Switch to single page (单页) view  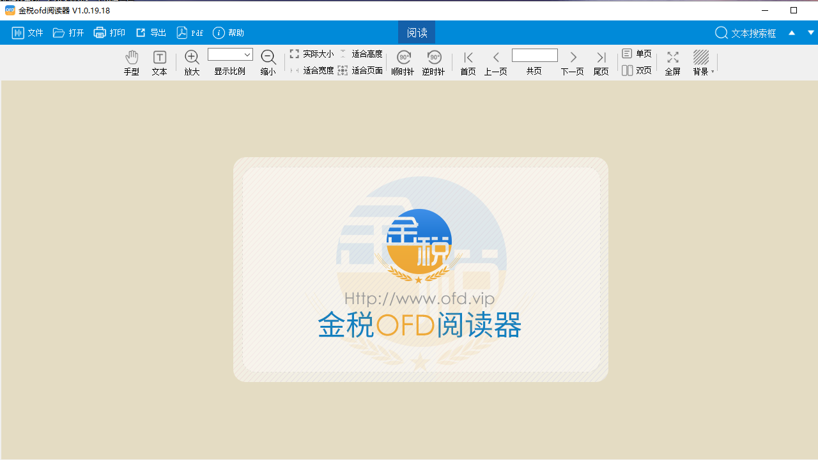(637, 54)
